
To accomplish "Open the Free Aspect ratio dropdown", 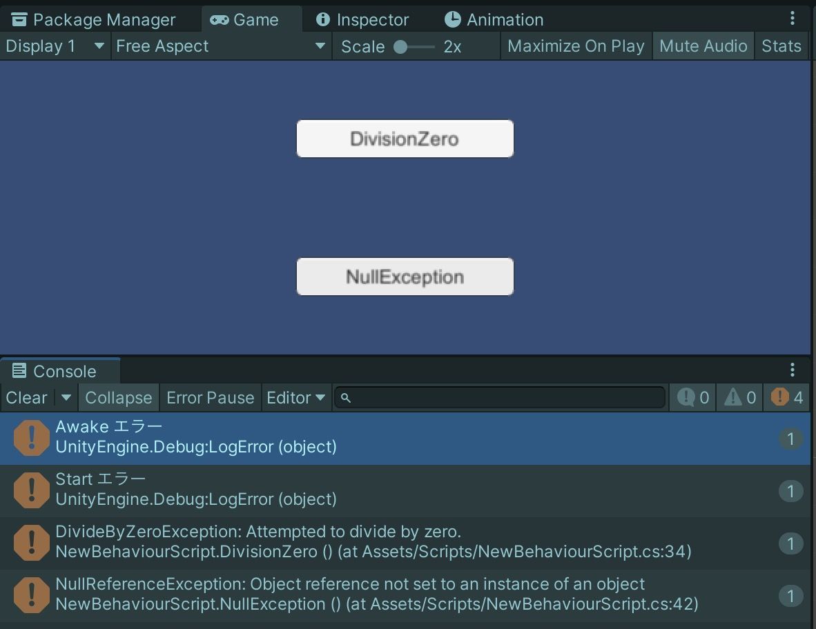I will tap(220, 46).
